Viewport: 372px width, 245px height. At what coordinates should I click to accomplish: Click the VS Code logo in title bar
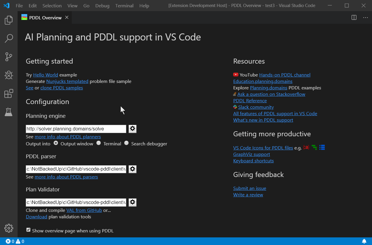[6, 6]
